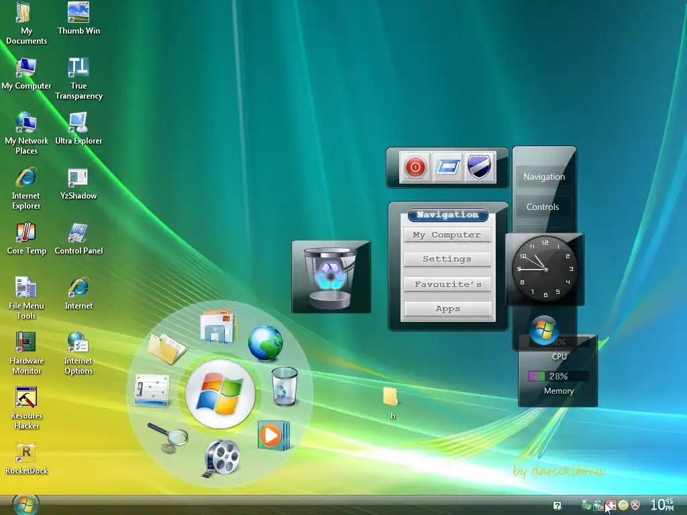Click Navigation header in menu widget

point(447,215)
